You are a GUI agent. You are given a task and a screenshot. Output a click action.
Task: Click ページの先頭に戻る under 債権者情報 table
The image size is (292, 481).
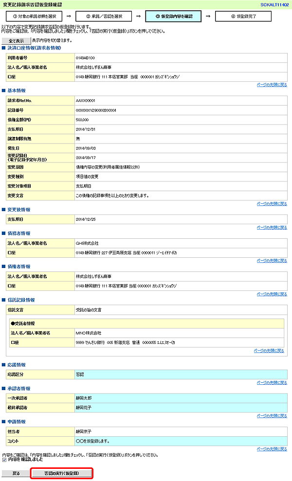[272, 294]
